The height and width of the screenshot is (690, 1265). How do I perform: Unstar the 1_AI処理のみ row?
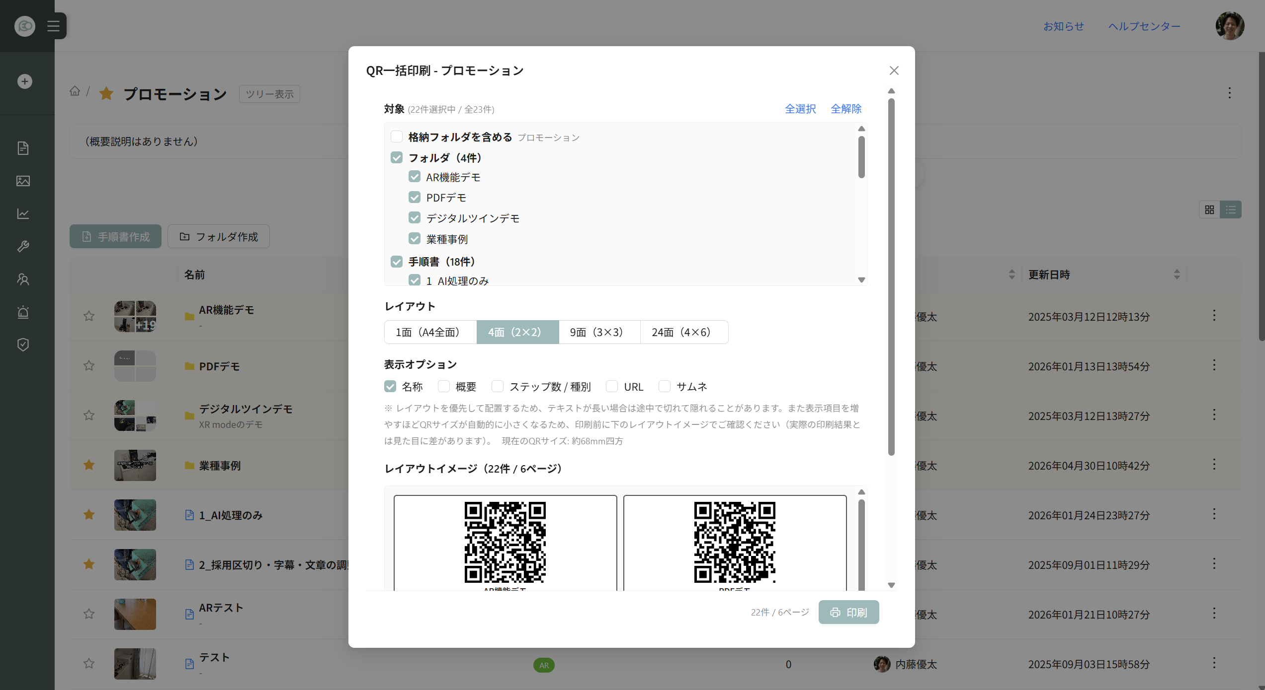tap(89, 514)
